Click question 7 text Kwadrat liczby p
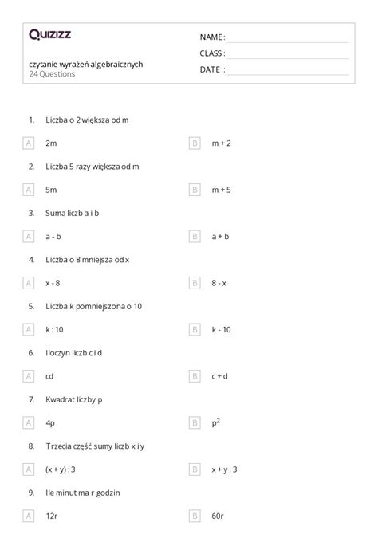The height and width of the screenshot is (534, 378). pos(74,400)
